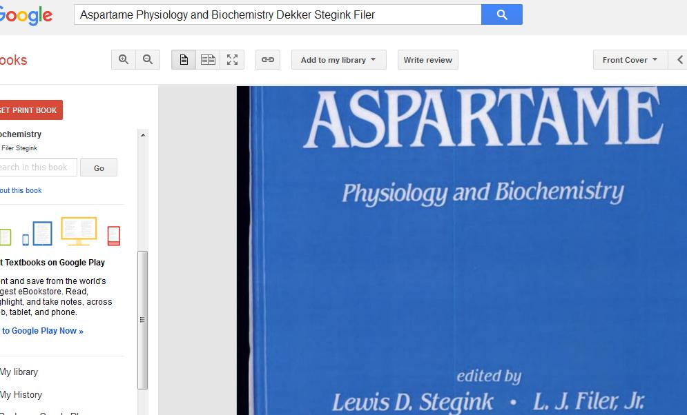Click the Google Play devices illustration
The height and width of the screenshot is (415, 687).
tap(60, 232)
